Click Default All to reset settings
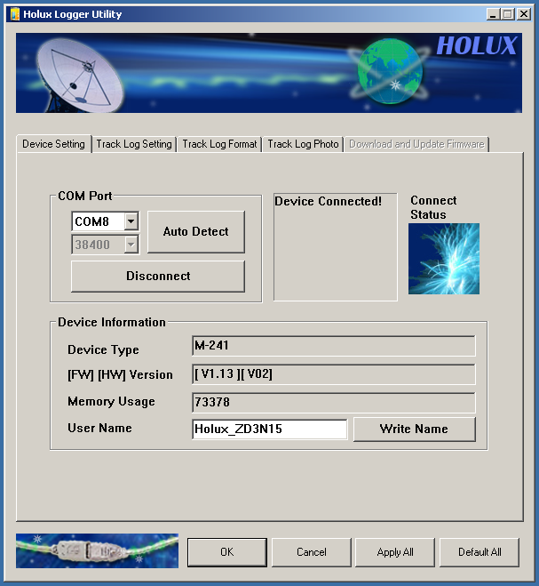Image resolution: width=539 pixels, height=586 pixels. [x=480, y=552]
